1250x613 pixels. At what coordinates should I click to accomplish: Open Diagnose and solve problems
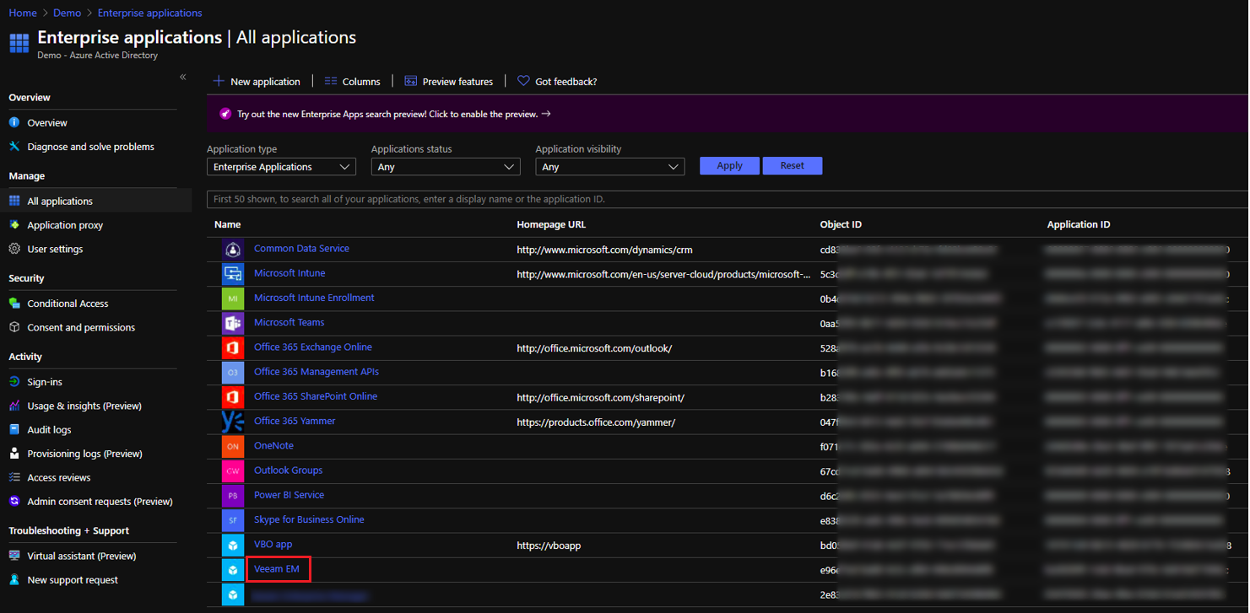[x=91, y=147]
